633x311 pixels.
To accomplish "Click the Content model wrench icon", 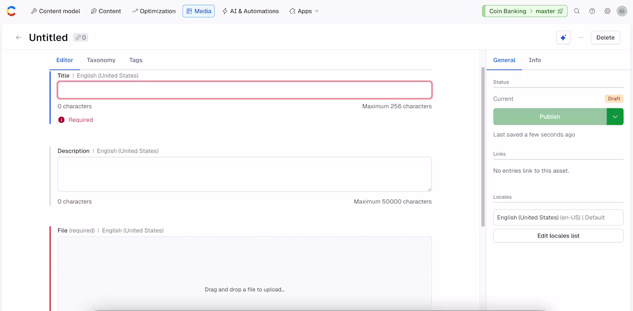I will point(34,11).
